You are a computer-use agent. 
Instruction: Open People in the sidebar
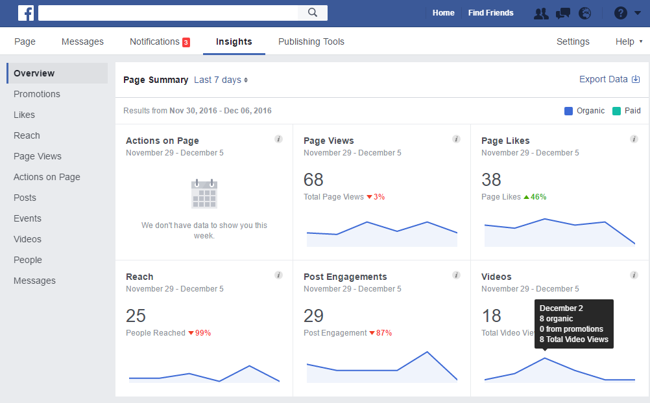(x=28, y=260)
